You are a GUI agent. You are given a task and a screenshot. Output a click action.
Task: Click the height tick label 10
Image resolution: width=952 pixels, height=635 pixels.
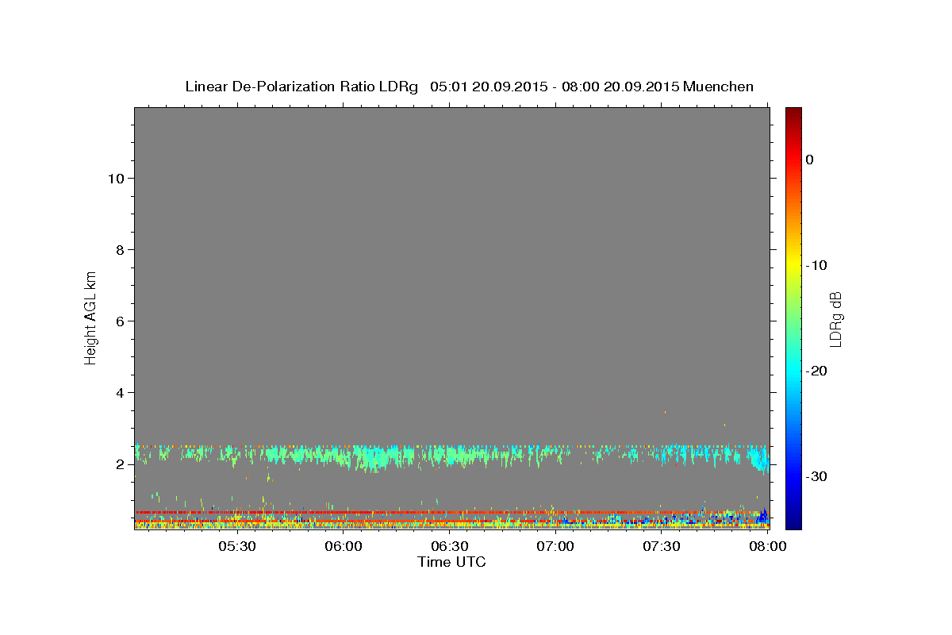117,179
